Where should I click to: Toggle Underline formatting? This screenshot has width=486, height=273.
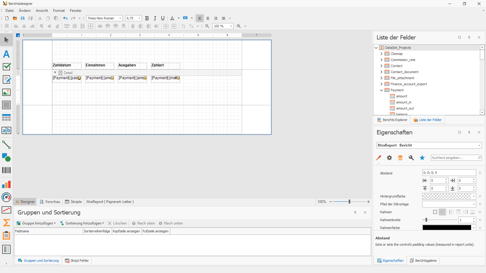163,18
